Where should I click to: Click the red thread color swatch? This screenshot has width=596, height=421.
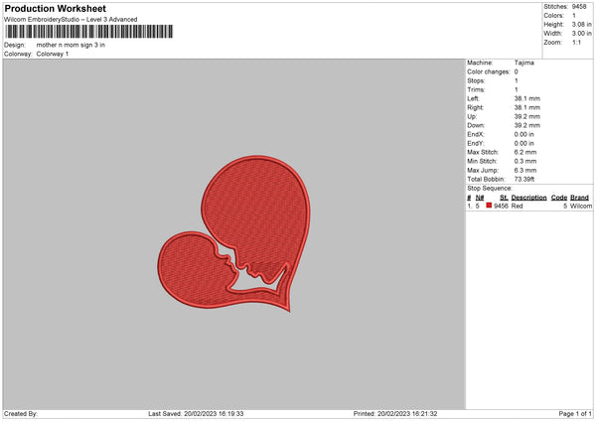click(489, 206)
